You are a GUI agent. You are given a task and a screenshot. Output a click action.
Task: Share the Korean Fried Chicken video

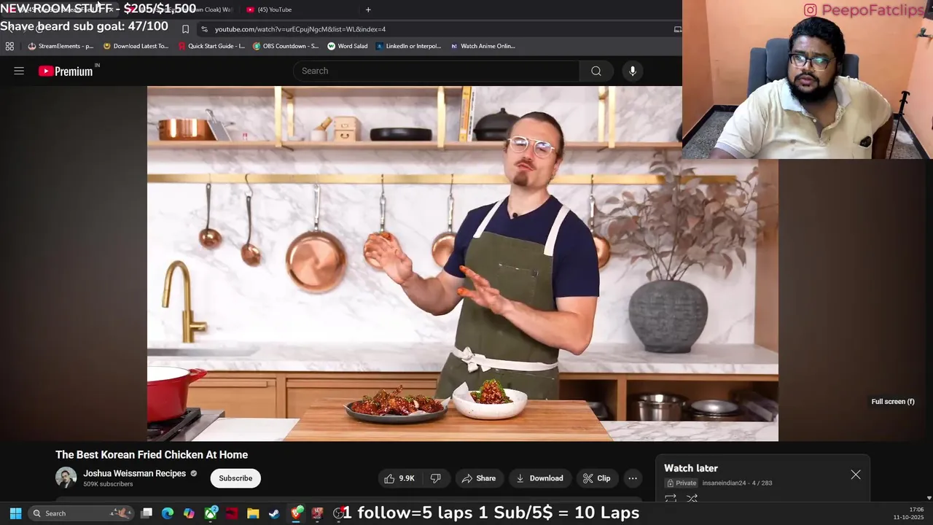point(479,478)
